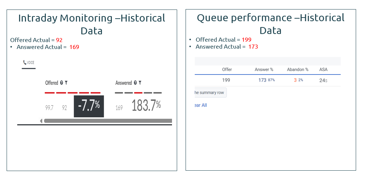Sort by the Answer % column header
366x182 pixels.
264,69
